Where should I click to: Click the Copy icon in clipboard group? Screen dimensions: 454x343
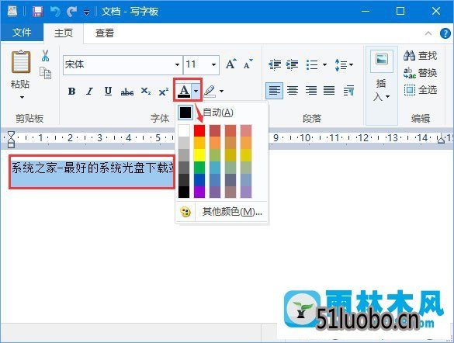(x=46, y=73)
